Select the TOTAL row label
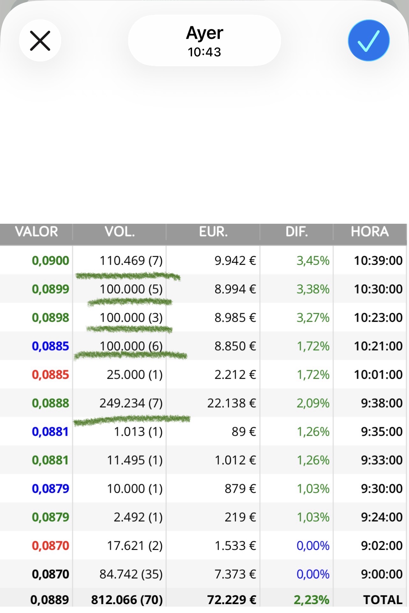The height and width of the screenshot is (613, 409). [x=383, y=600]
